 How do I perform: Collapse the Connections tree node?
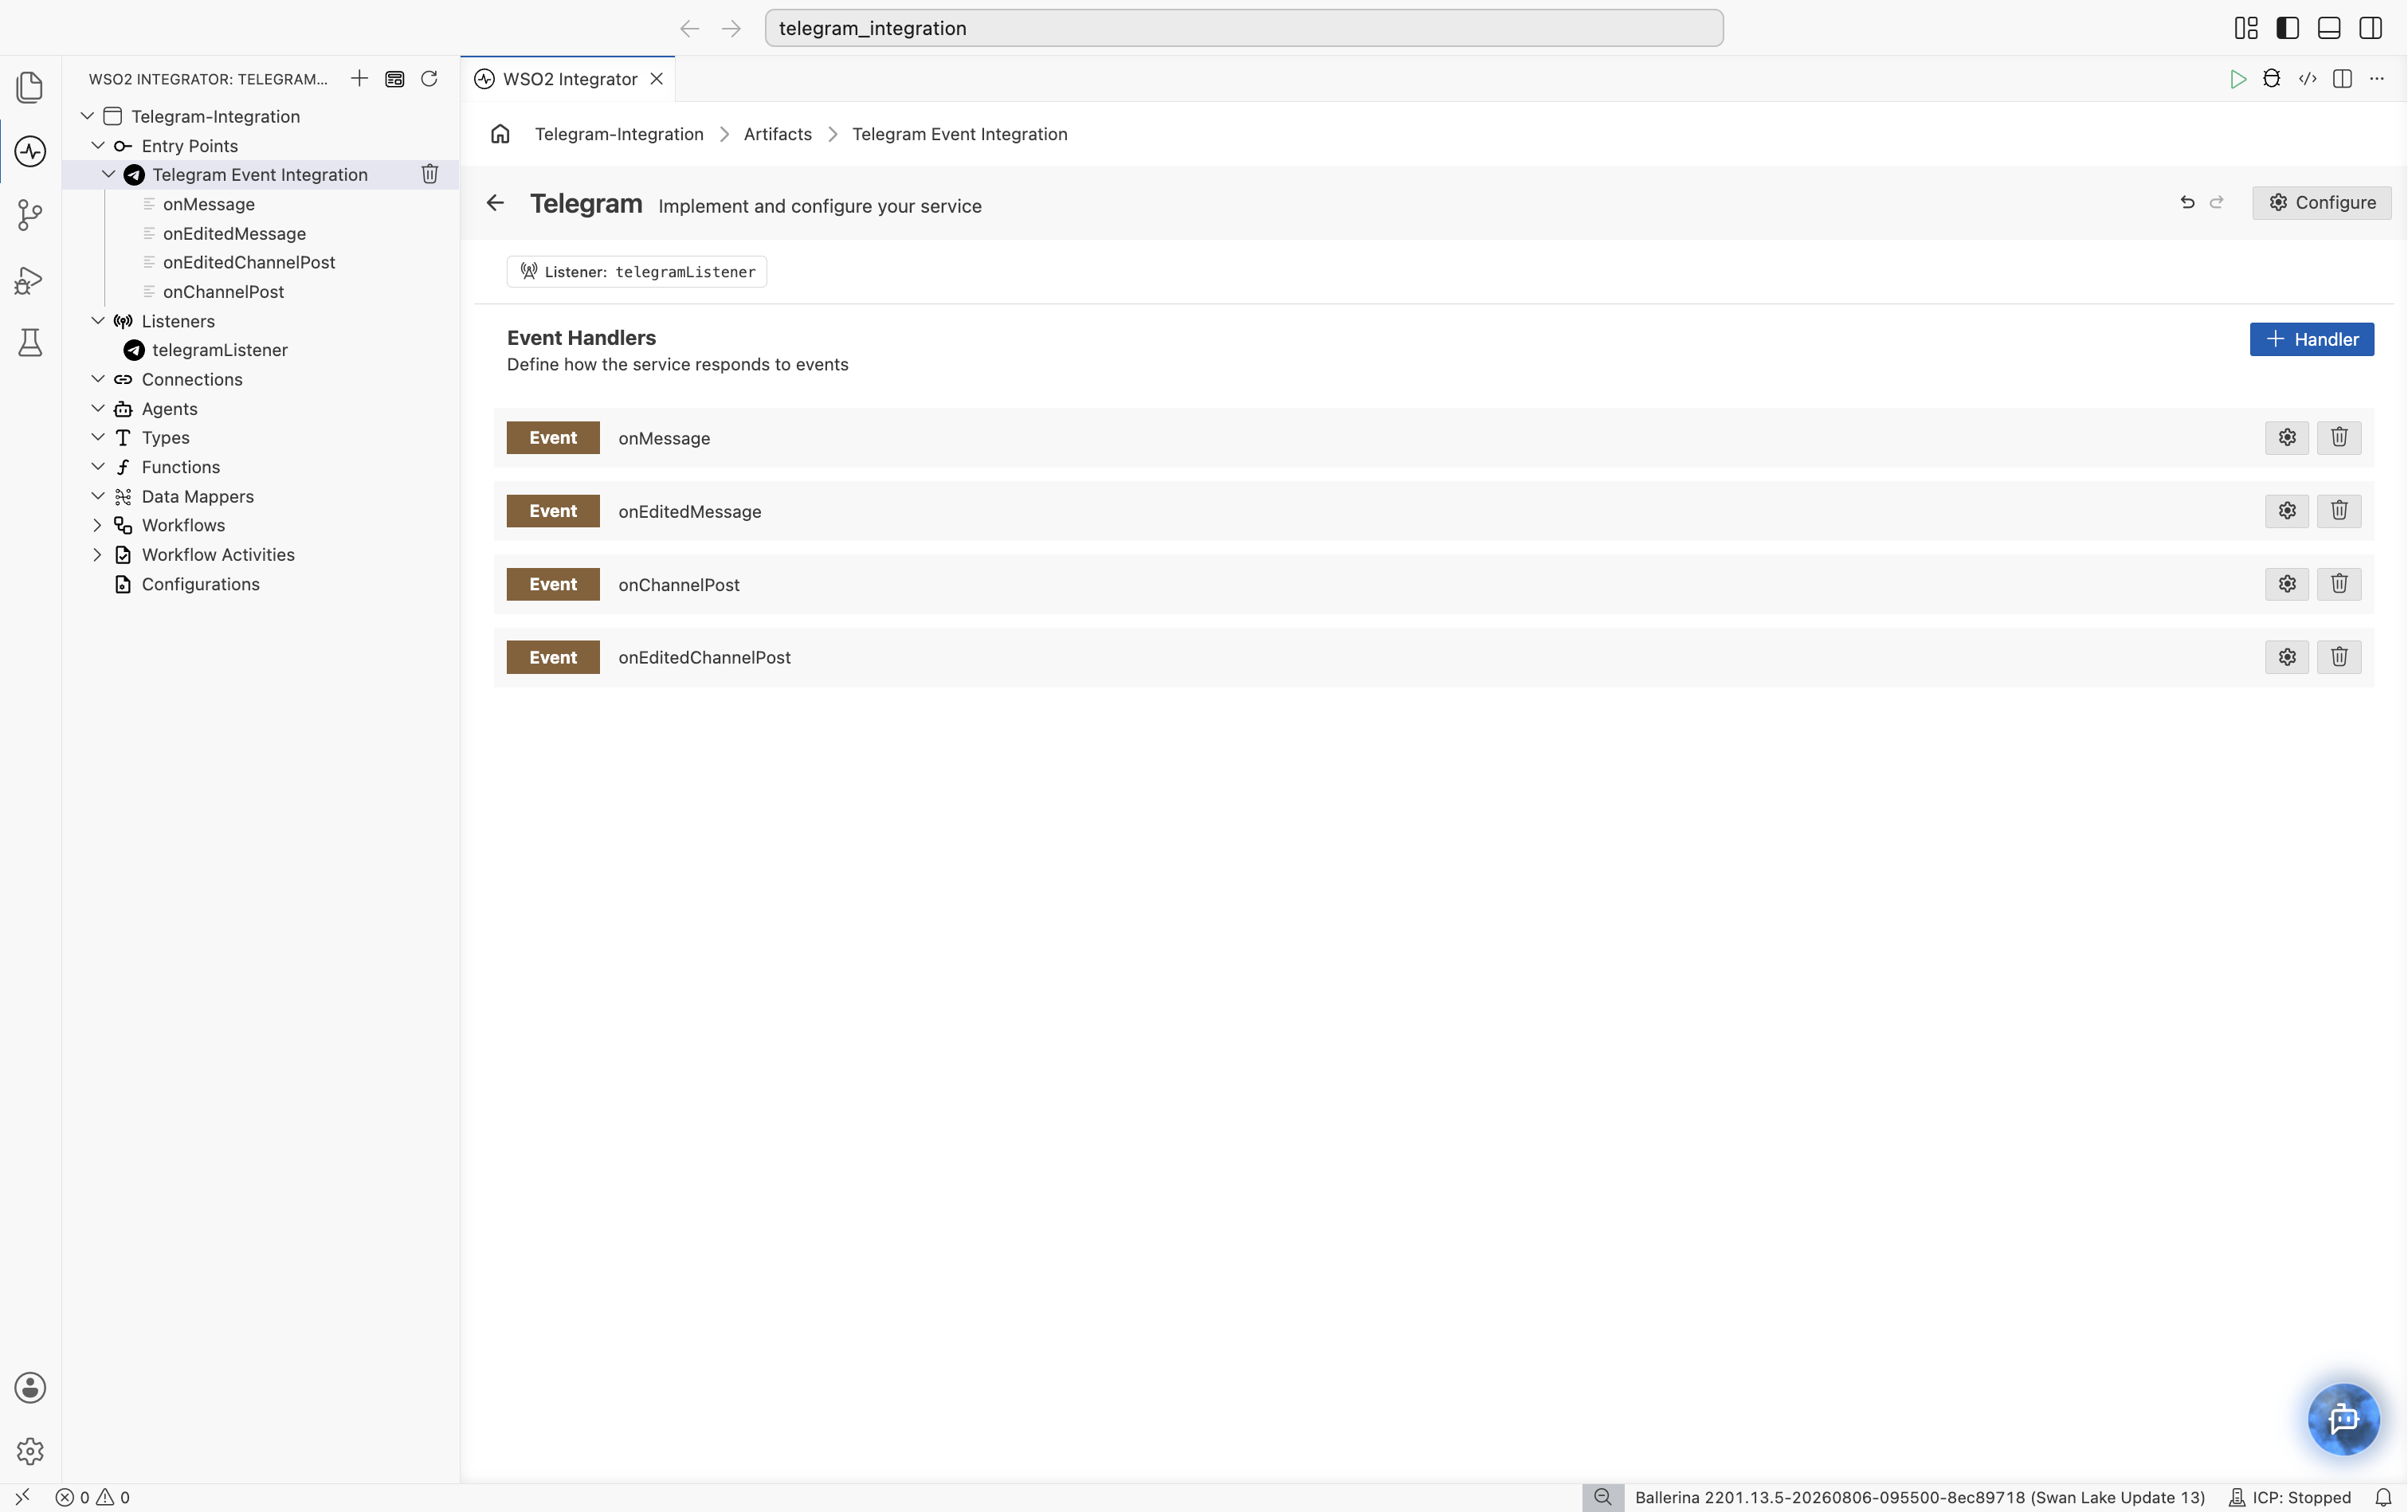pos(98,379)
